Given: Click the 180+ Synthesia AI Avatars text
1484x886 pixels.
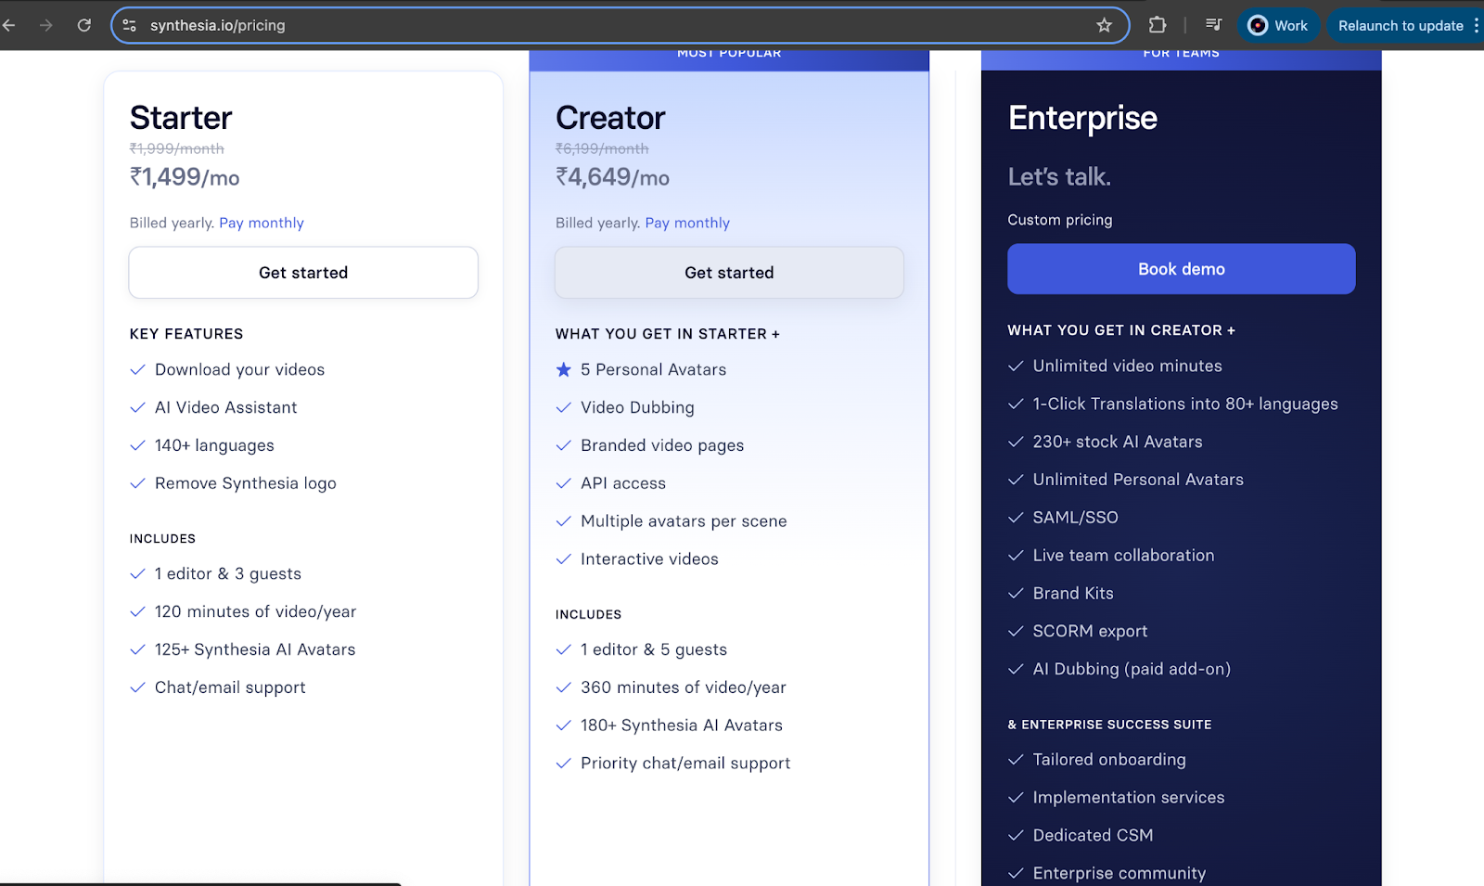Looking at the screenshot, I should click(682, 725).
